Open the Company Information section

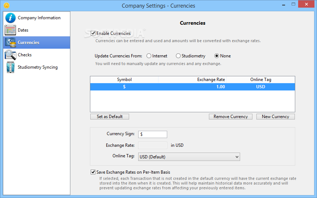[37, 18]
